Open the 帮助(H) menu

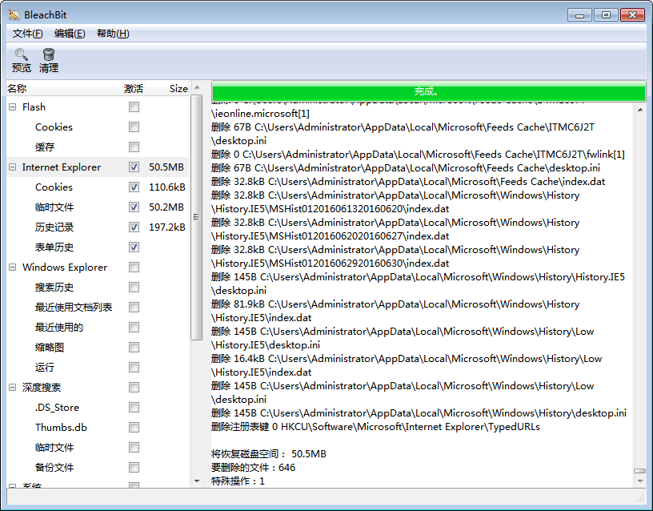tap(113, 34)
